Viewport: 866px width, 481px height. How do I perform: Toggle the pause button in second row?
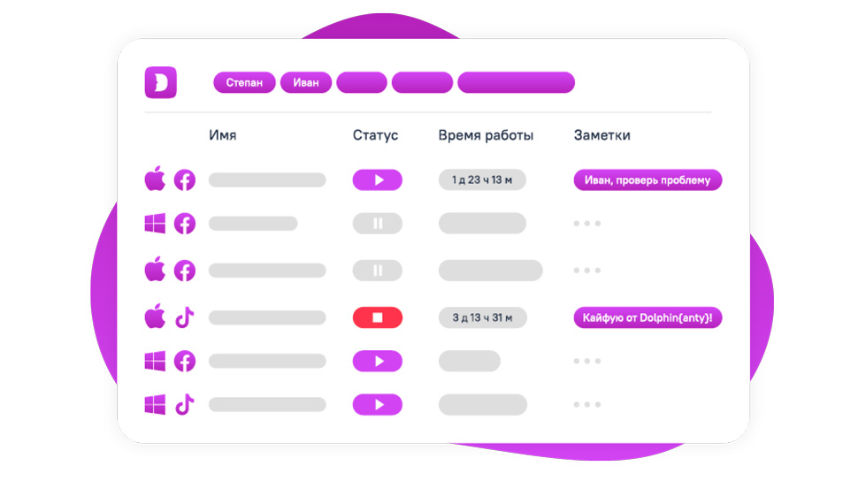point(377,224)
